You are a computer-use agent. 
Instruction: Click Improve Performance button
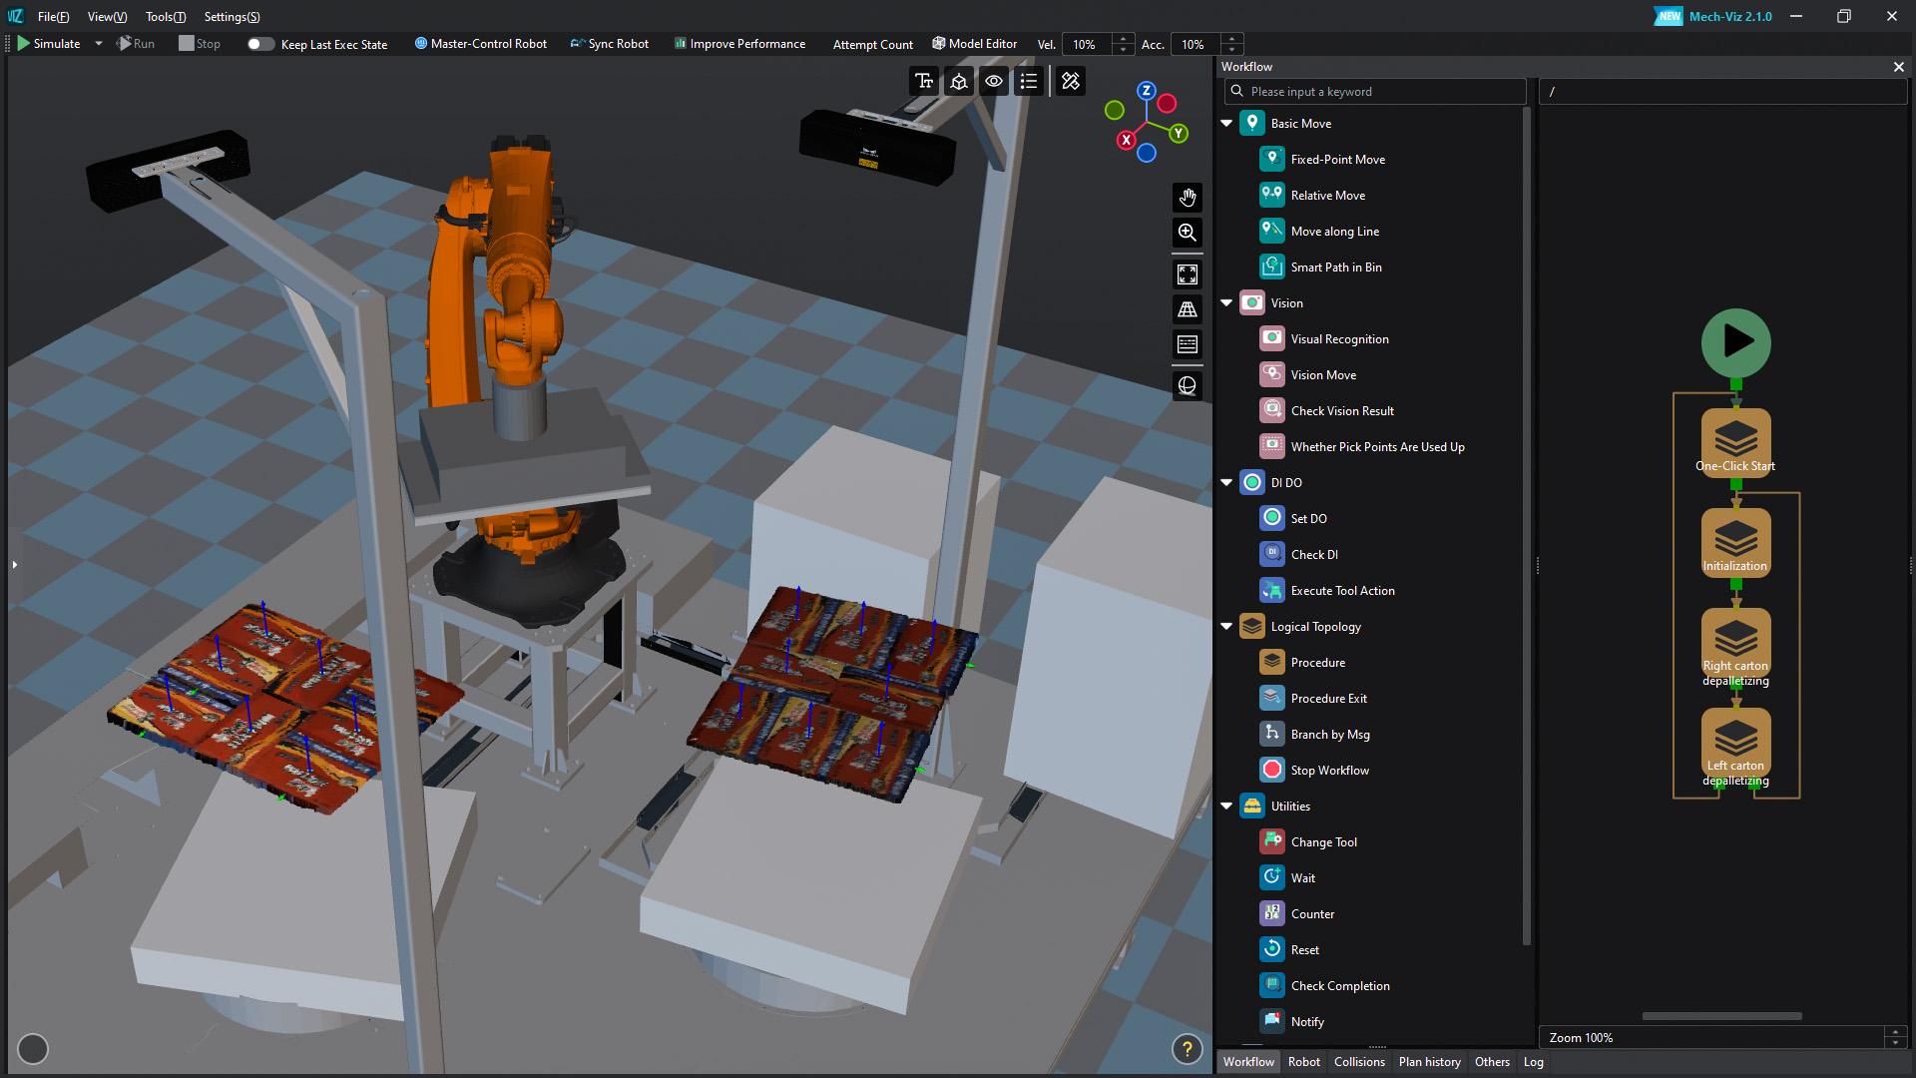[739, 44]
